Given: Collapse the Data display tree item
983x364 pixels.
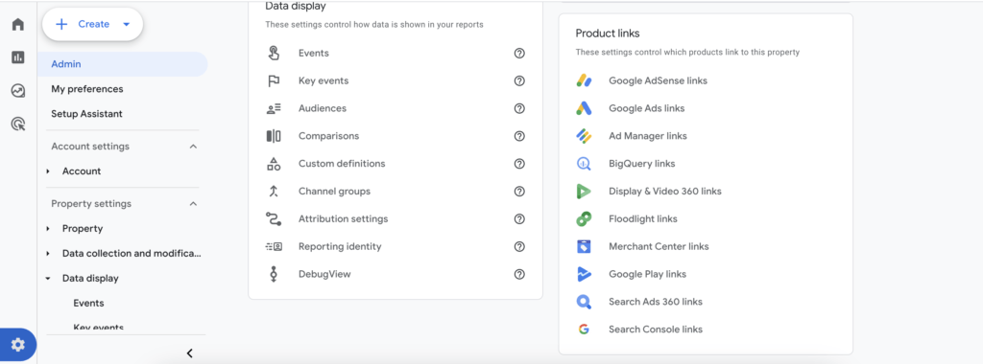Looking at the screenshot, I should 48,279.
